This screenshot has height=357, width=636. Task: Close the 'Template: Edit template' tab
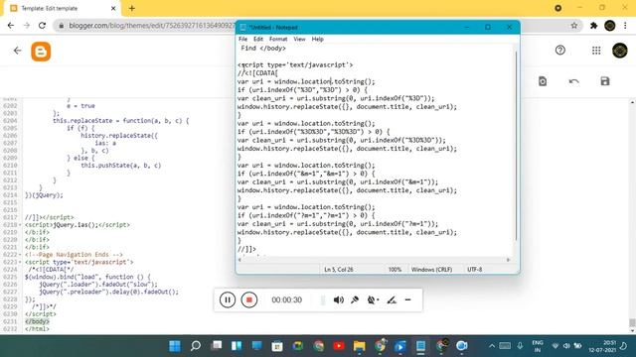pyautogui.click(x=113, y=8)
